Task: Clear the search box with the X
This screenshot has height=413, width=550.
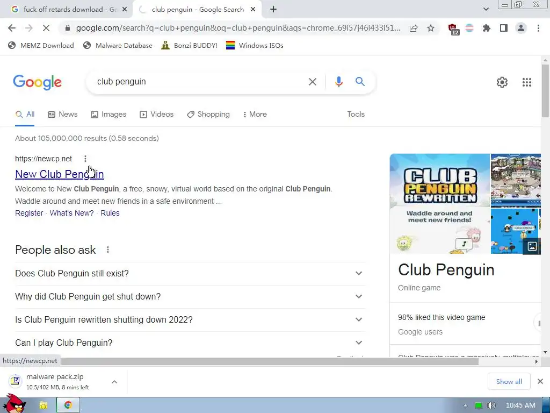Action: click(312, 82)
